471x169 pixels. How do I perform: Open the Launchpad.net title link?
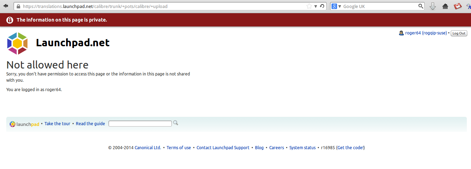click(x=73, y=43)
